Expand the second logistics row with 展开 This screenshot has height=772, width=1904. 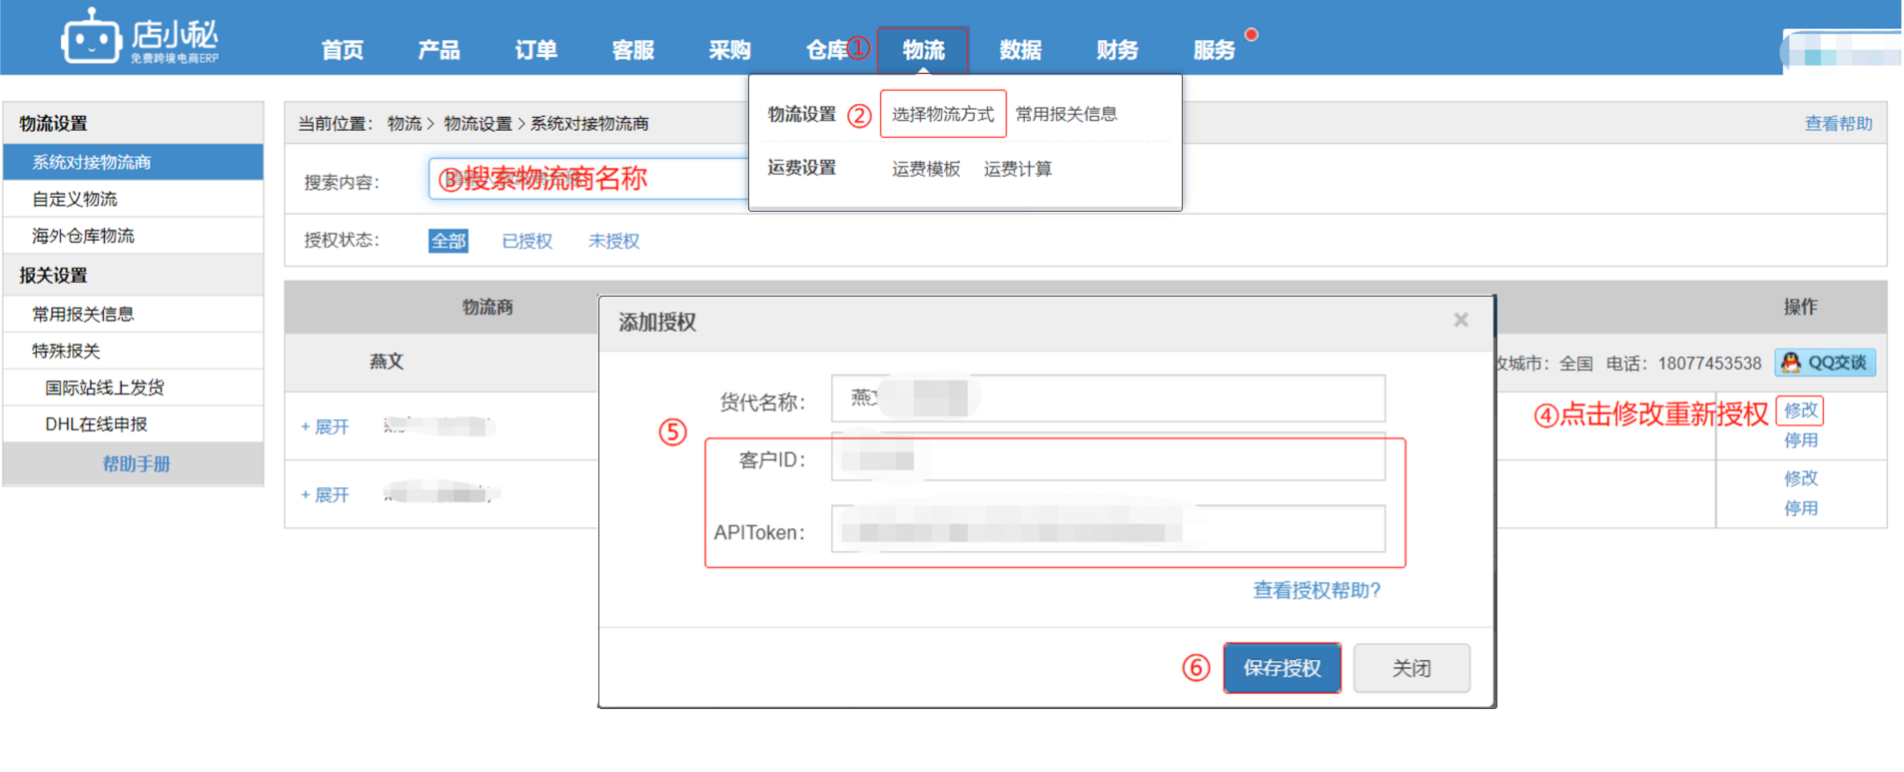click(326, 494)
